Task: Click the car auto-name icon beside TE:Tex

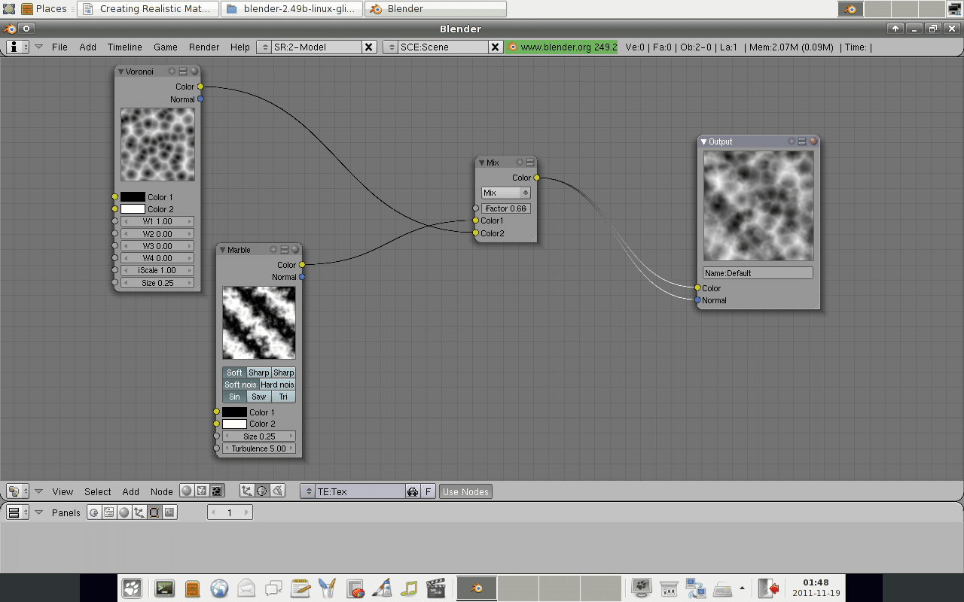Action: pos(413,491)
